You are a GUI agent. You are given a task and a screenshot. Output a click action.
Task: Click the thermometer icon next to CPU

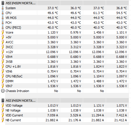click(3, 13)
